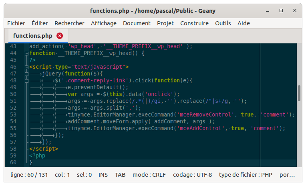
Task: Open the Éditer menu
Action: pos(40,23)
